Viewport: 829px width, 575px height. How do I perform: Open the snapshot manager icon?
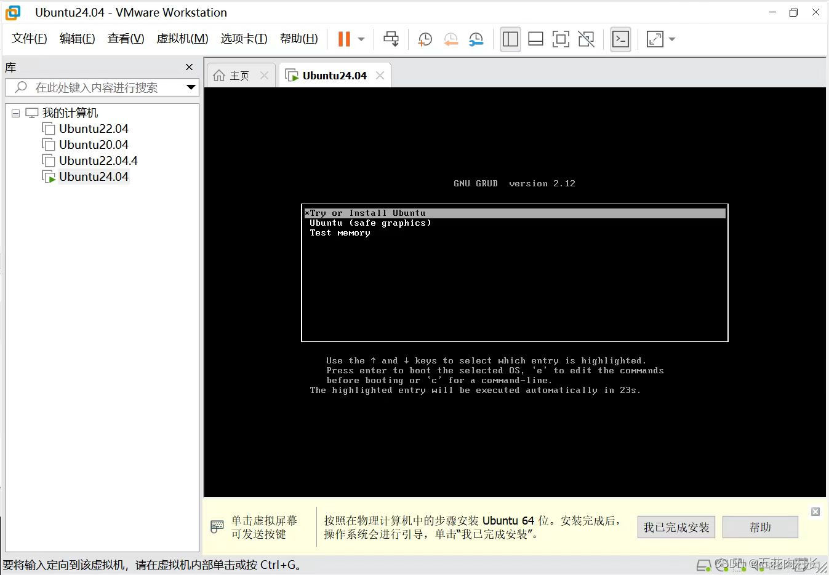(476, 39)
